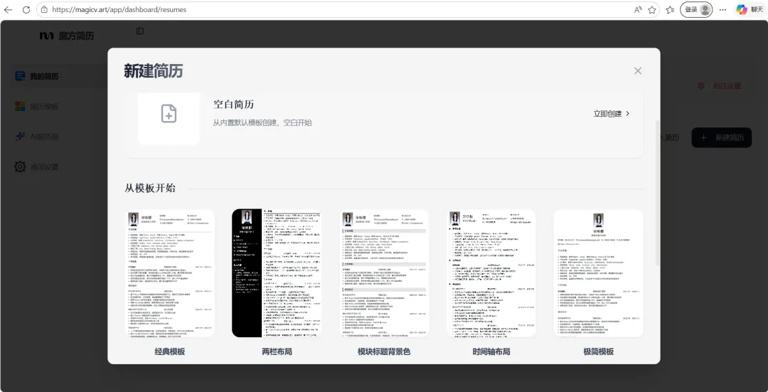
Task: Click the 空白简历 title text
Action: (234, 105)
